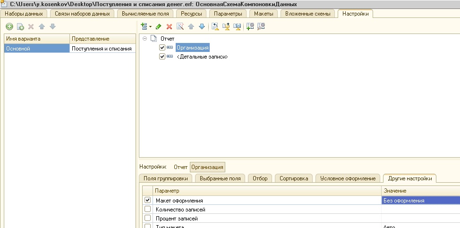The image size is (460, 228).
Task: Copy the selected report variant
Action: (20, 26)
